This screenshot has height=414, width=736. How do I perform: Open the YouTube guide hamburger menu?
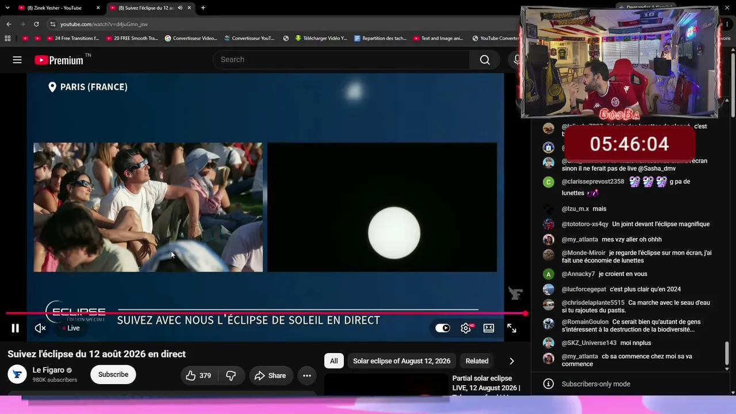tap(17, 60)
